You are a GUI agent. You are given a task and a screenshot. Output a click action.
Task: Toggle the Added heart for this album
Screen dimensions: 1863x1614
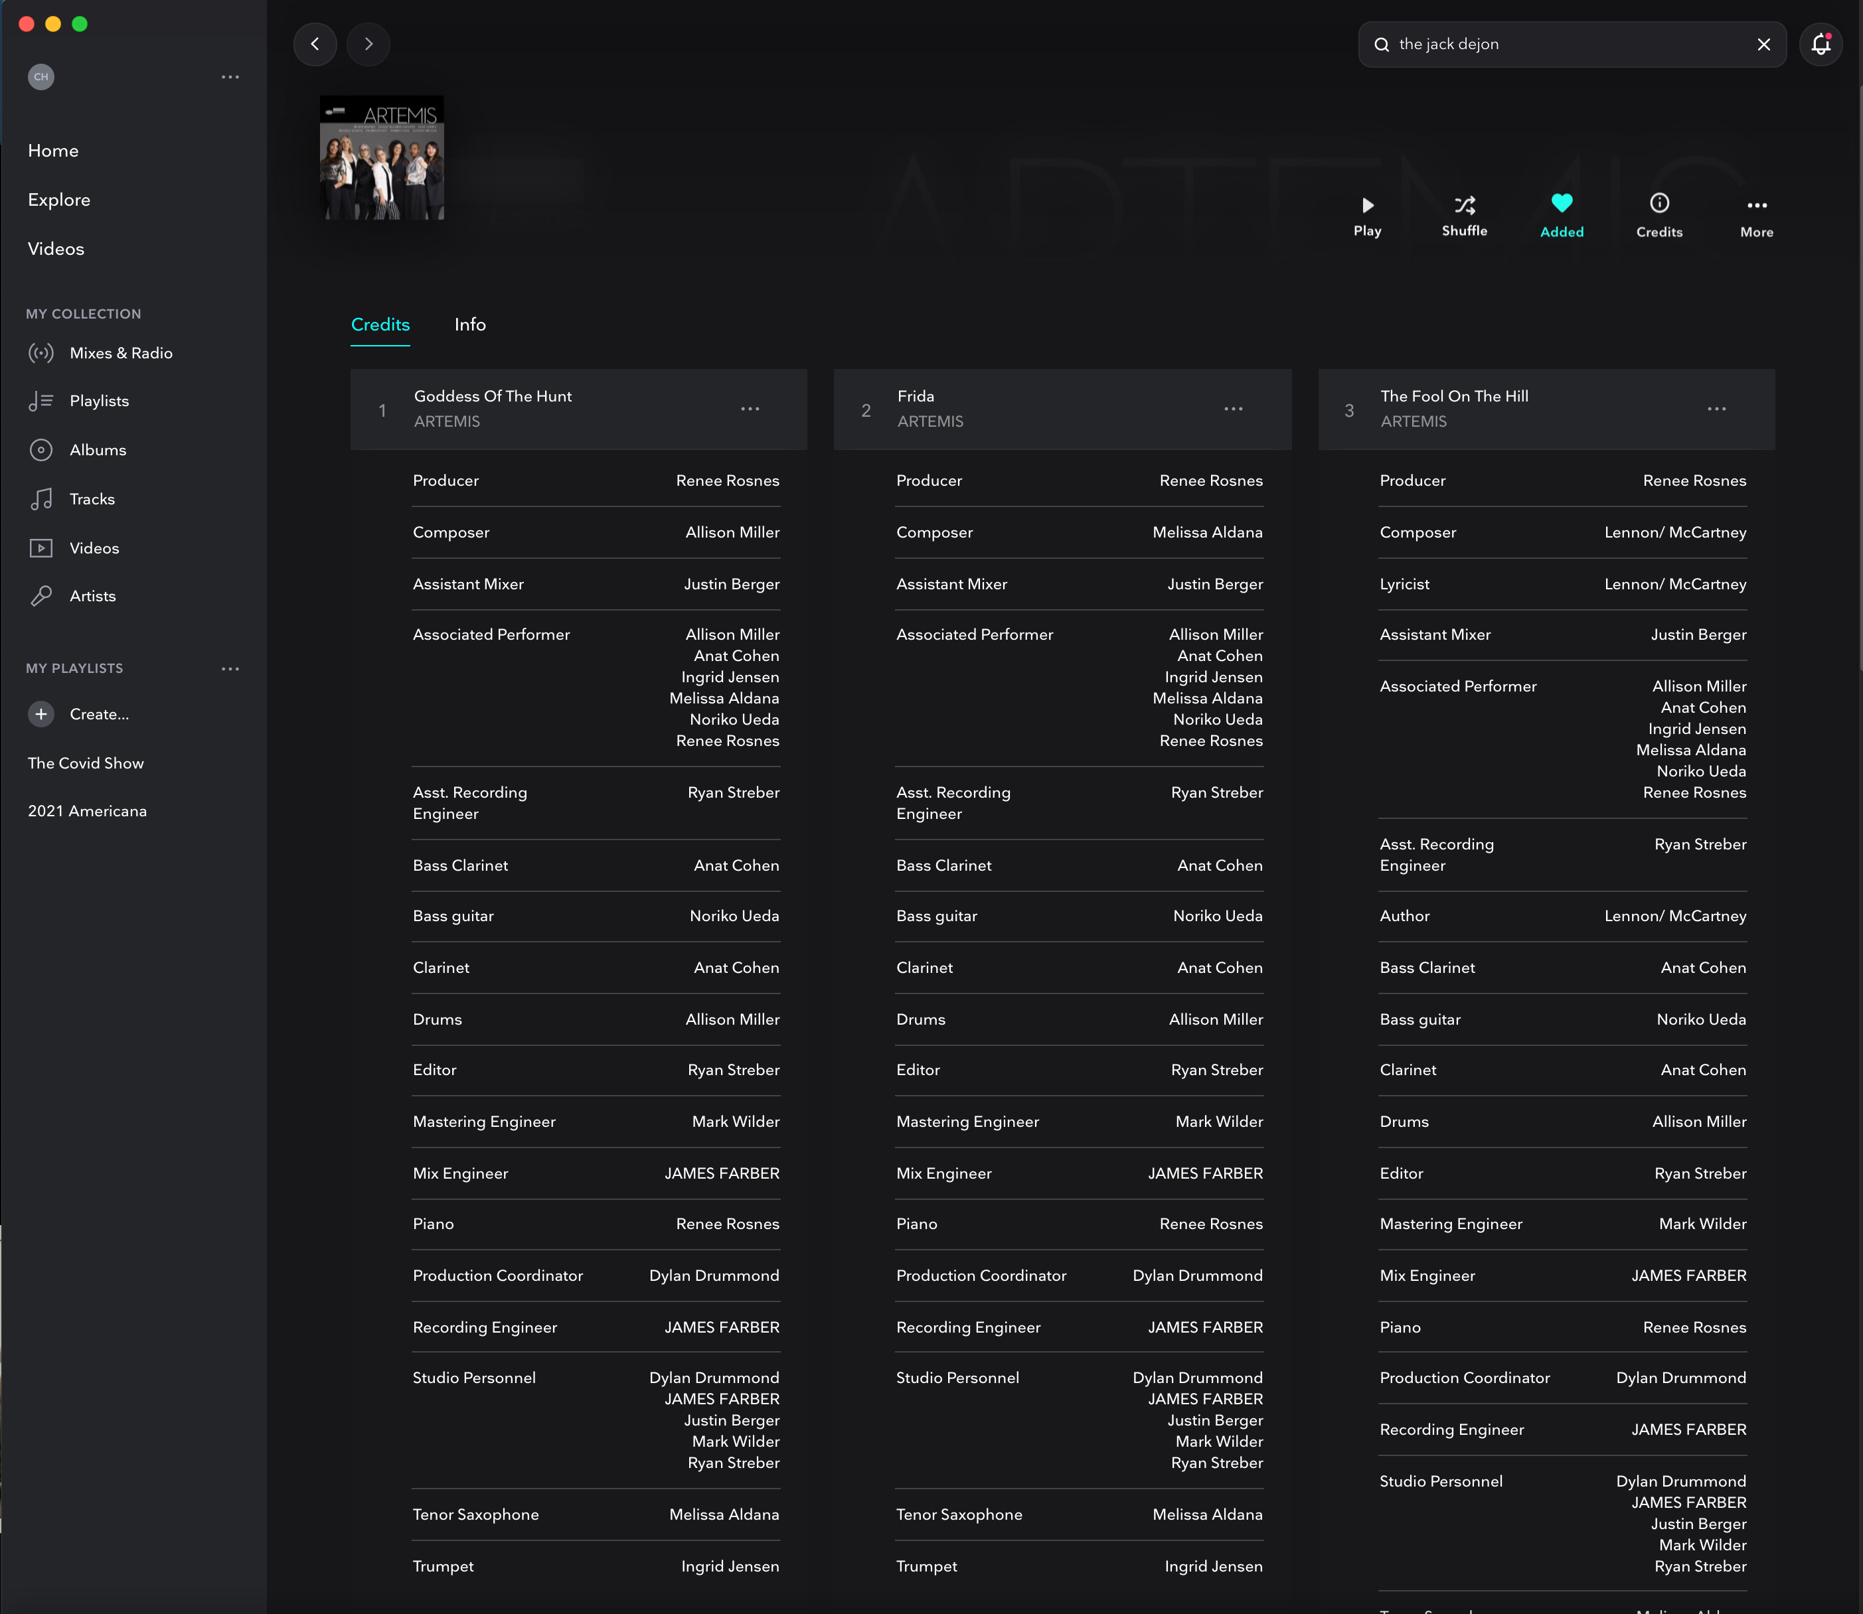pyautogui.click(x=1561, y=216)
